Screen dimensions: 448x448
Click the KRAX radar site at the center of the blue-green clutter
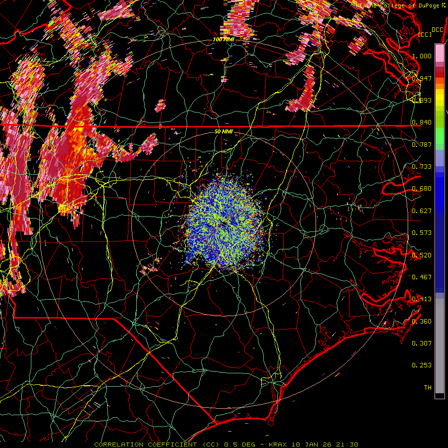[x=224, y=224]
